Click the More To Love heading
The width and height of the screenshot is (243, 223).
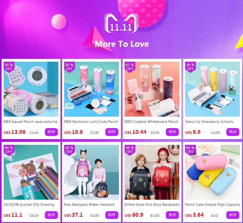pyautogui.click(x=122, y=44)
